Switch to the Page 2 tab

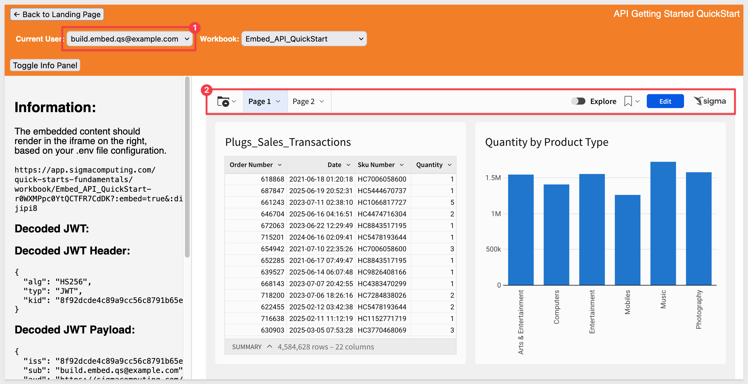303,101
